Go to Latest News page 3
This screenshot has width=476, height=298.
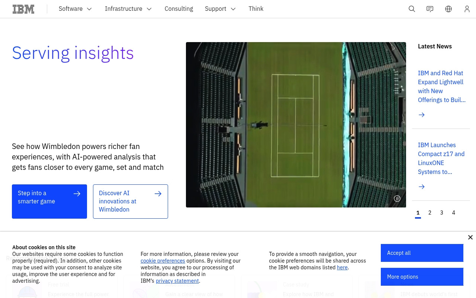click(442, 213)
